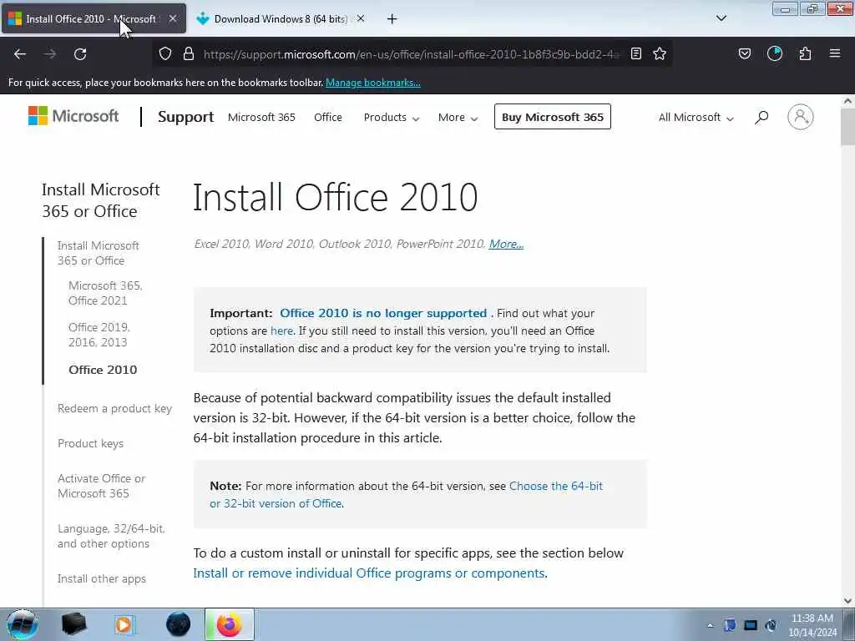The width and height of the screenshot is (855, 641).
Task: Select 'Install Microsoft 365 or Office' sidebar item
Action: coord(99,253)
